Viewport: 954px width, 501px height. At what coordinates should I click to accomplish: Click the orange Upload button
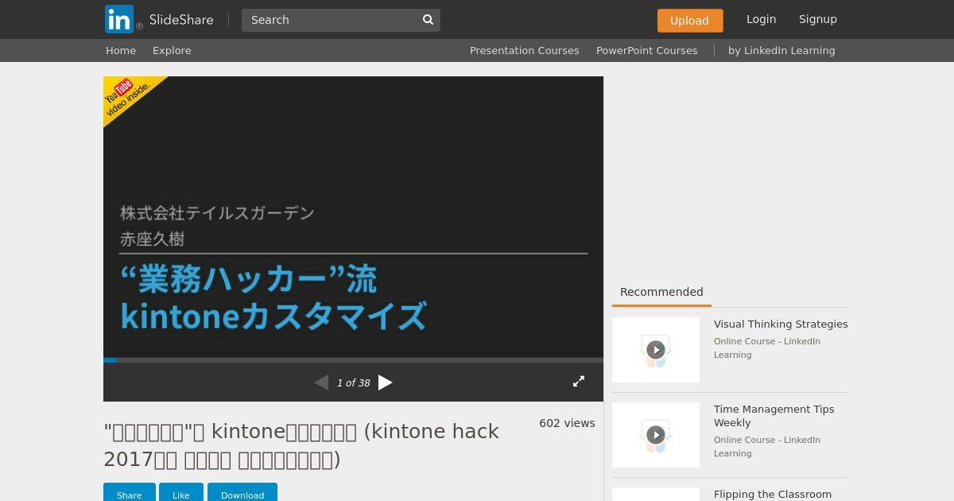click(689, 21)
